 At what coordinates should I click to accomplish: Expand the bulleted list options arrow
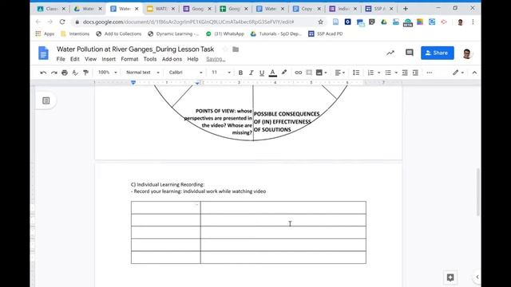396,73
